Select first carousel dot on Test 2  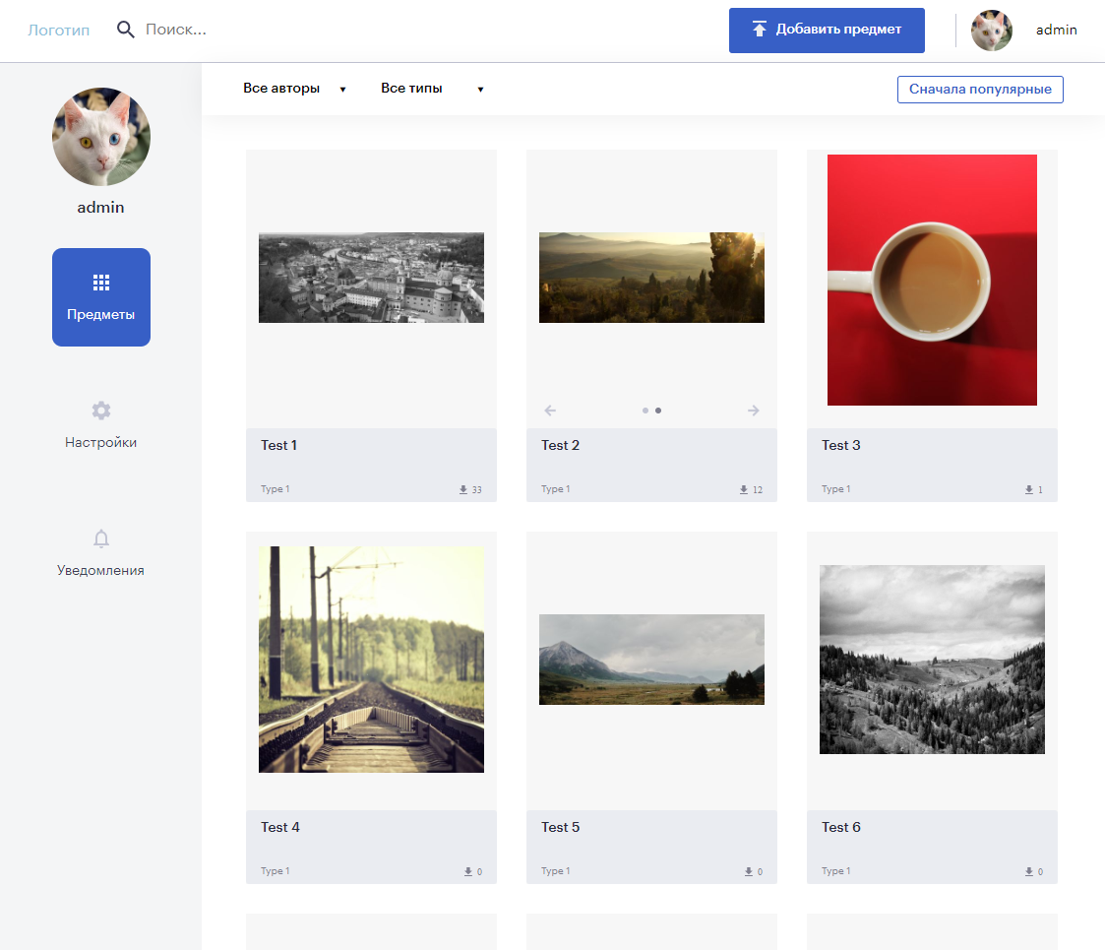pyautogui.click(x=645, y=411)
